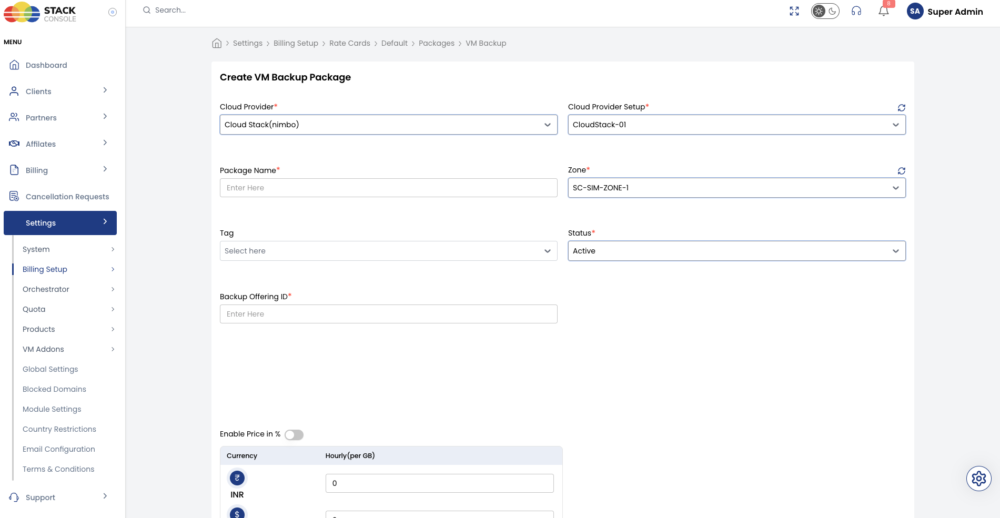Screen dimensions: 1000x518
Task: Click the Stack Console logo
Action: pyautogui.click(x=40, y=13)
